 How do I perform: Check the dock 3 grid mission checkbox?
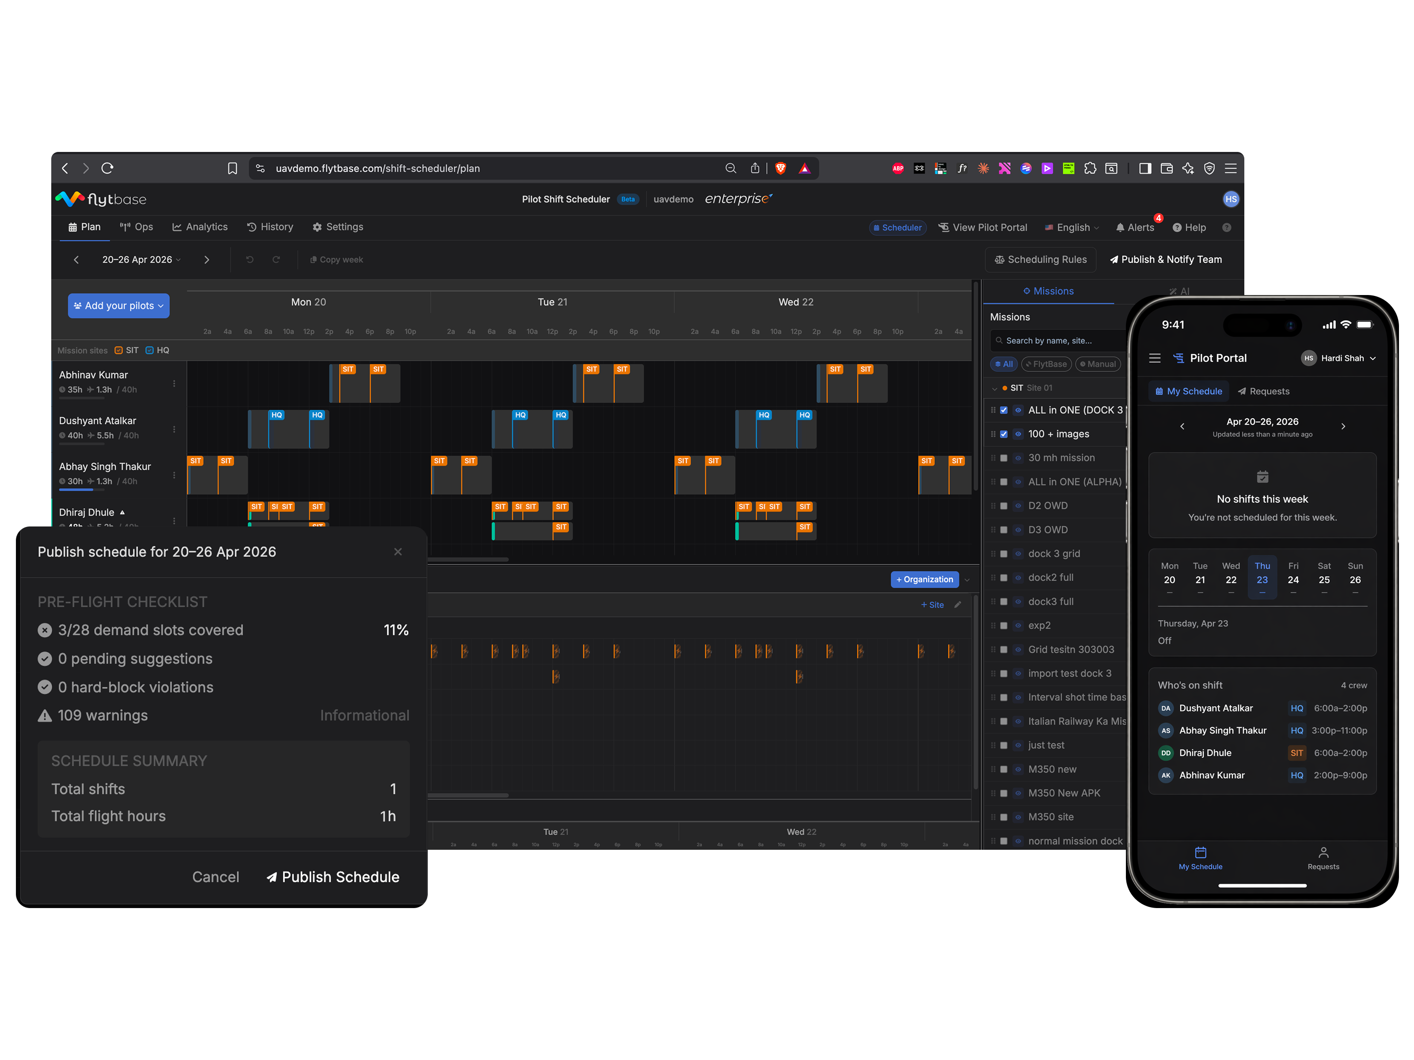coord(1003,554)
